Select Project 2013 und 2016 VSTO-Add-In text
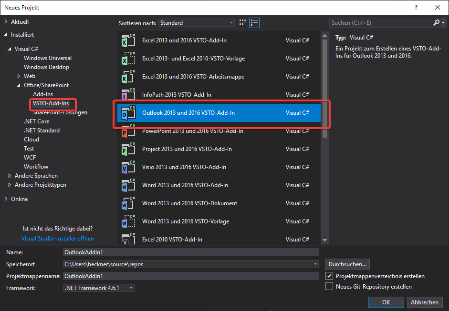The height and width of the screenshot is (311, 449). (187, 149)
